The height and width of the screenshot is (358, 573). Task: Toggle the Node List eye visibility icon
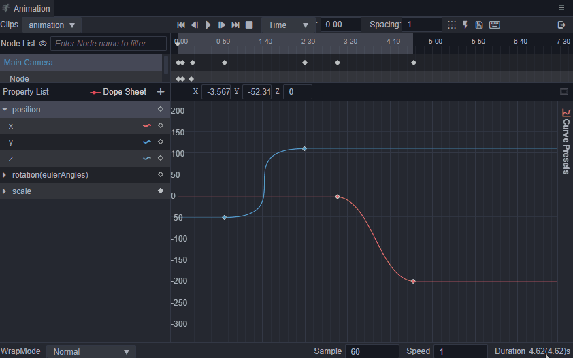point(43,44)
